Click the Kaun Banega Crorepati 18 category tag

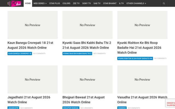coord(20,53)
